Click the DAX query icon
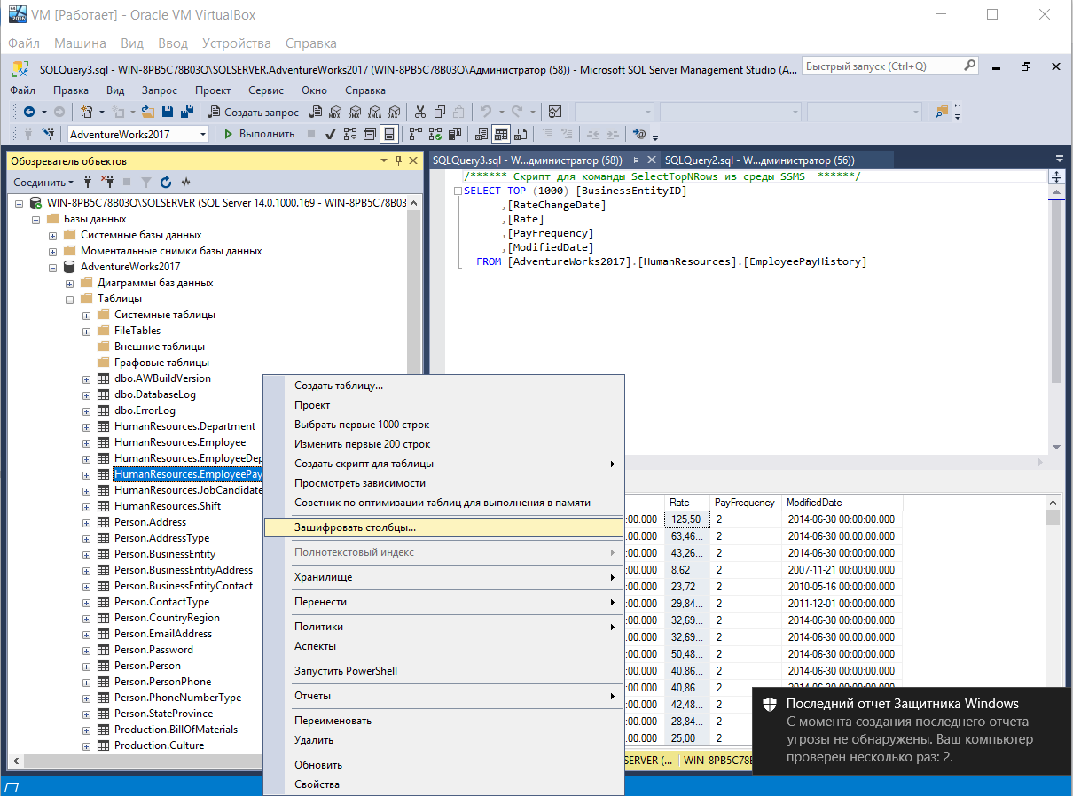The image size is (1073, 796). pos(394,112)
